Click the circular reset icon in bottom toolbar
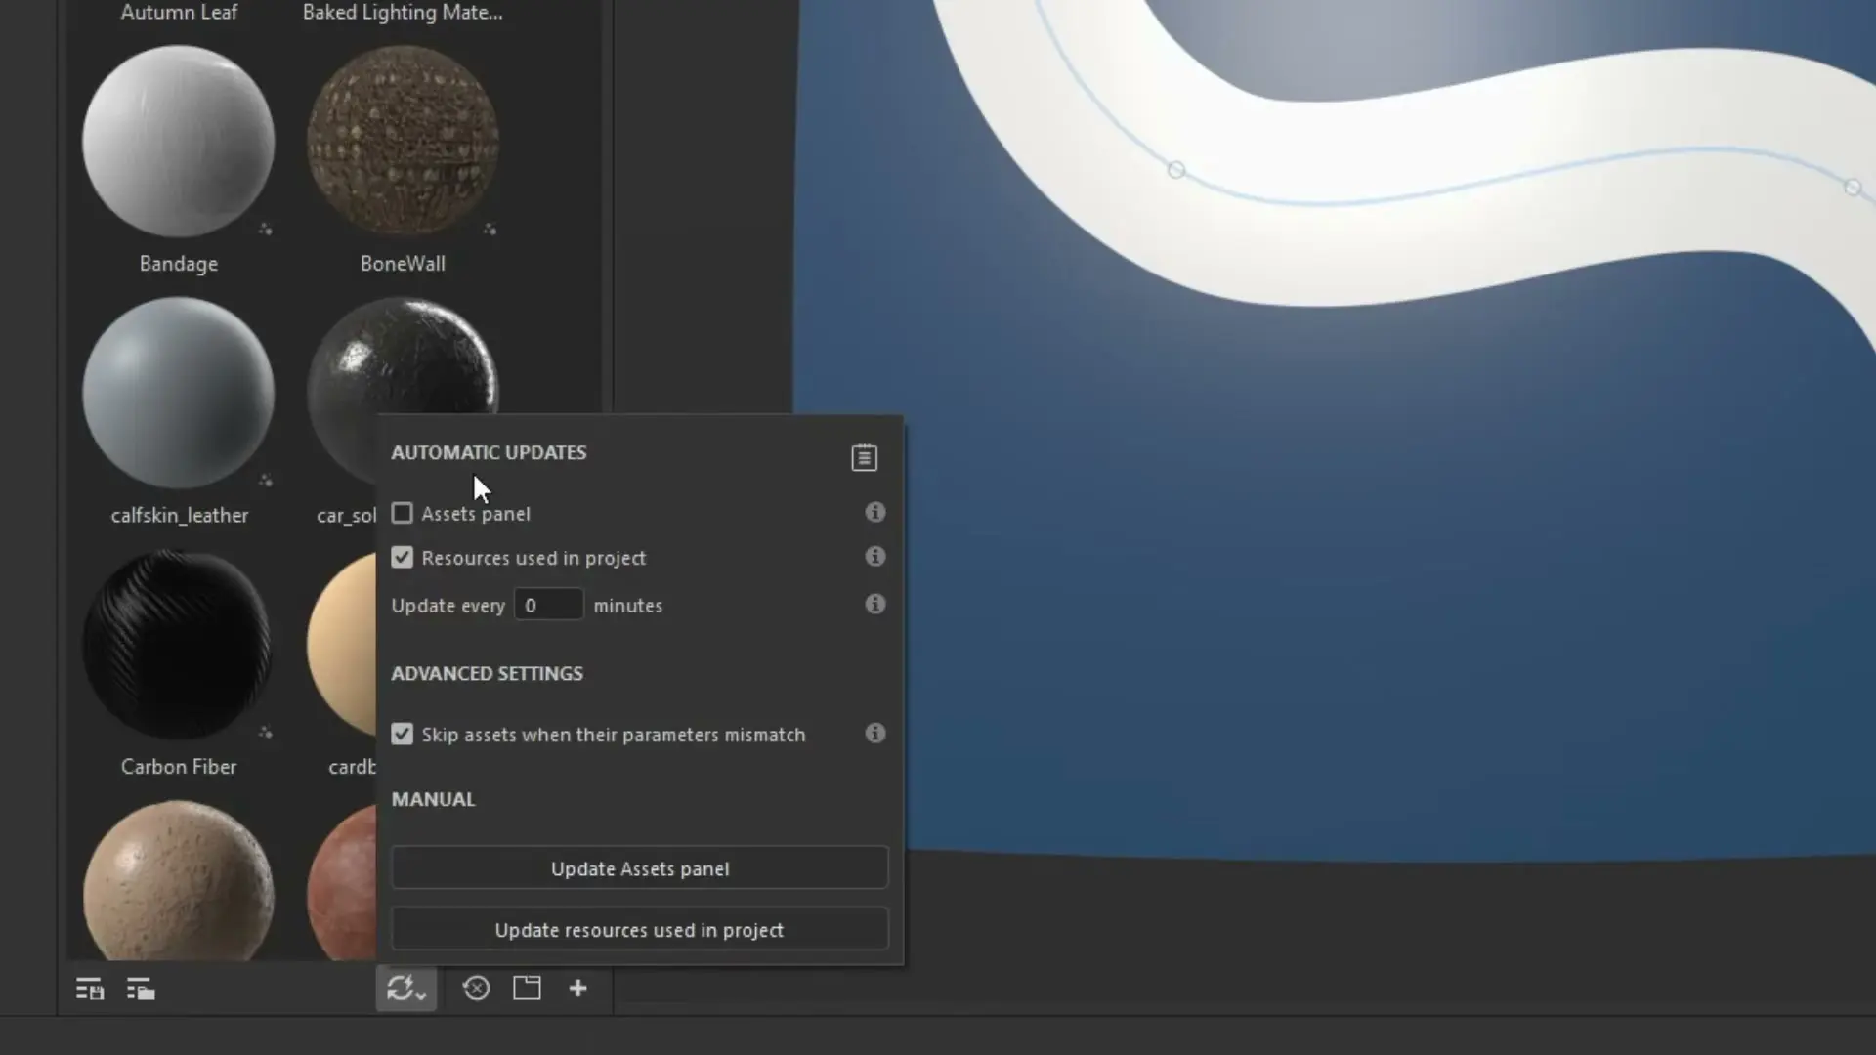The height and width of the screenshot is (1055, 1876). (x=476, y=988)
